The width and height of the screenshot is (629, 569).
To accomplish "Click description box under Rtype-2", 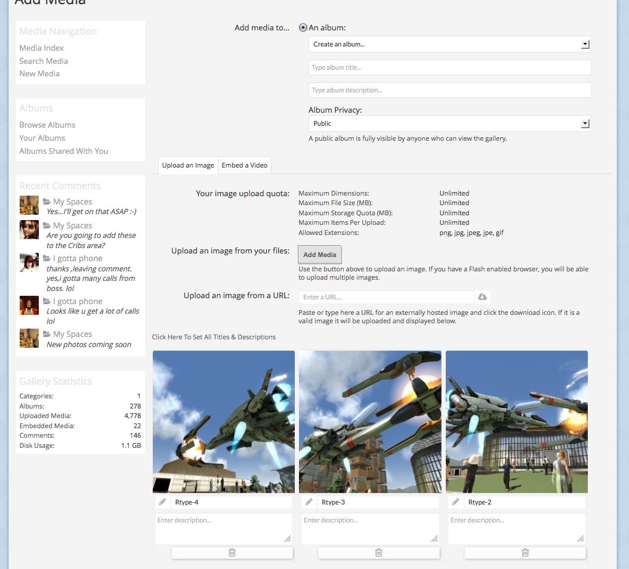I will pyautogui.click(x=517, y=528).
